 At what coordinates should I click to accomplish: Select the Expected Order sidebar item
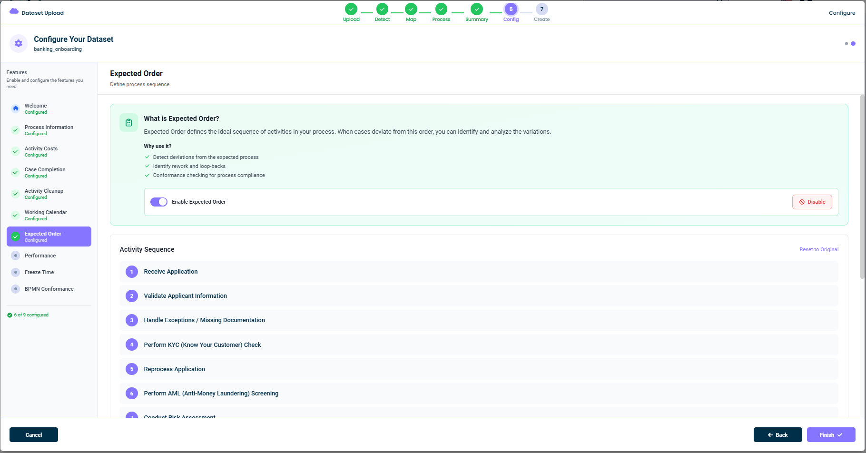tap(49, 236)
